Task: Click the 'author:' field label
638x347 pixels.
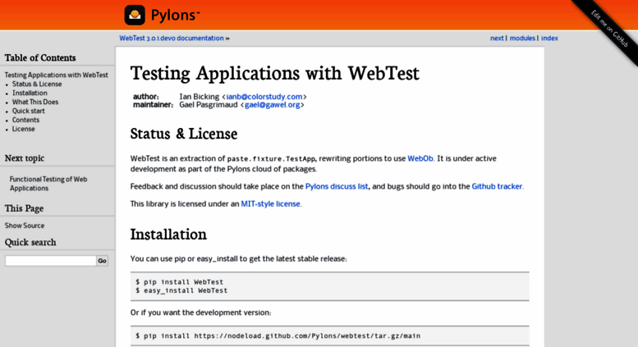Action: click(145, 97)
